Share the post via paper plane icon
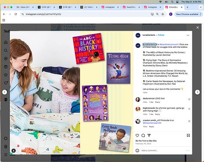 coord(149,135)
